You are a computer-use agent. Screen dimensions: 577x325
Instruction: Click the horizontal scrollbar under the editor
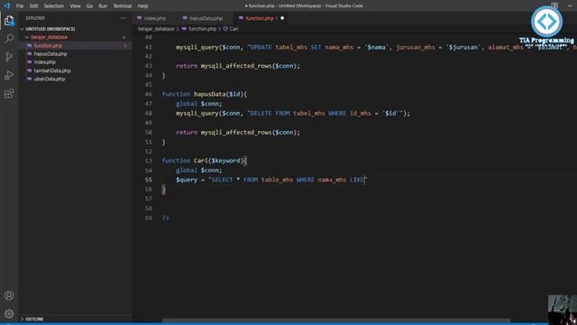tap(336, 320)
